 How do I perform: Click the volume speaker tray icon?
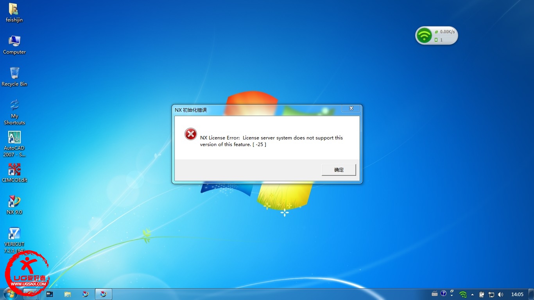click(x=501, y=294)
